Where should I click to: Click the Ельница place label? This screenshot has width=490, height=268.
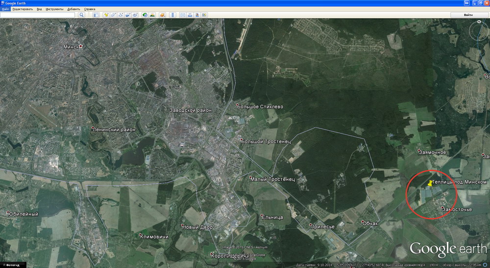tap(272, 217)
